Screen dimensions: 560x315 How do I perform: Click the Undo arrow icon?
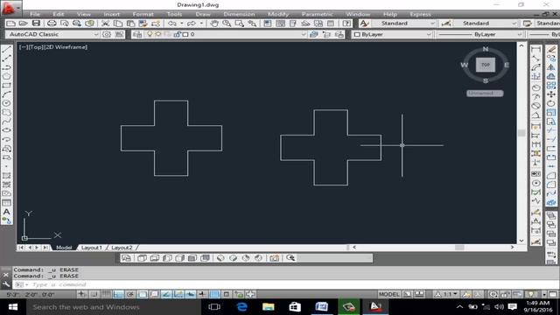(172, 24)
